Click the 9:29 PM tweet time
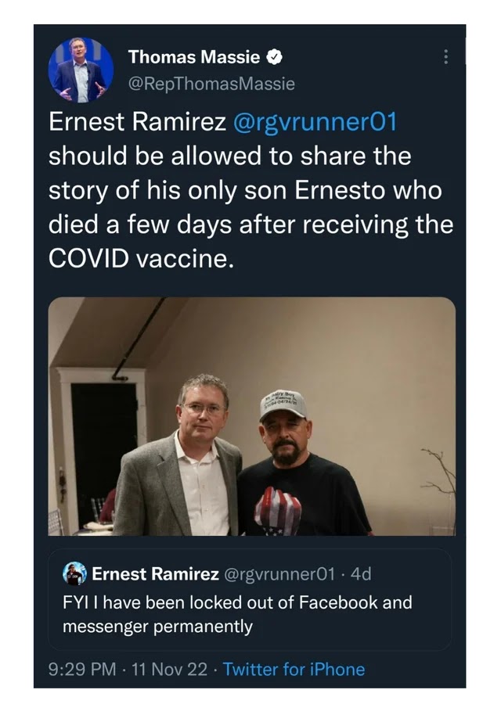The width and height of the screenshot is (501, 715). (79, 669)
